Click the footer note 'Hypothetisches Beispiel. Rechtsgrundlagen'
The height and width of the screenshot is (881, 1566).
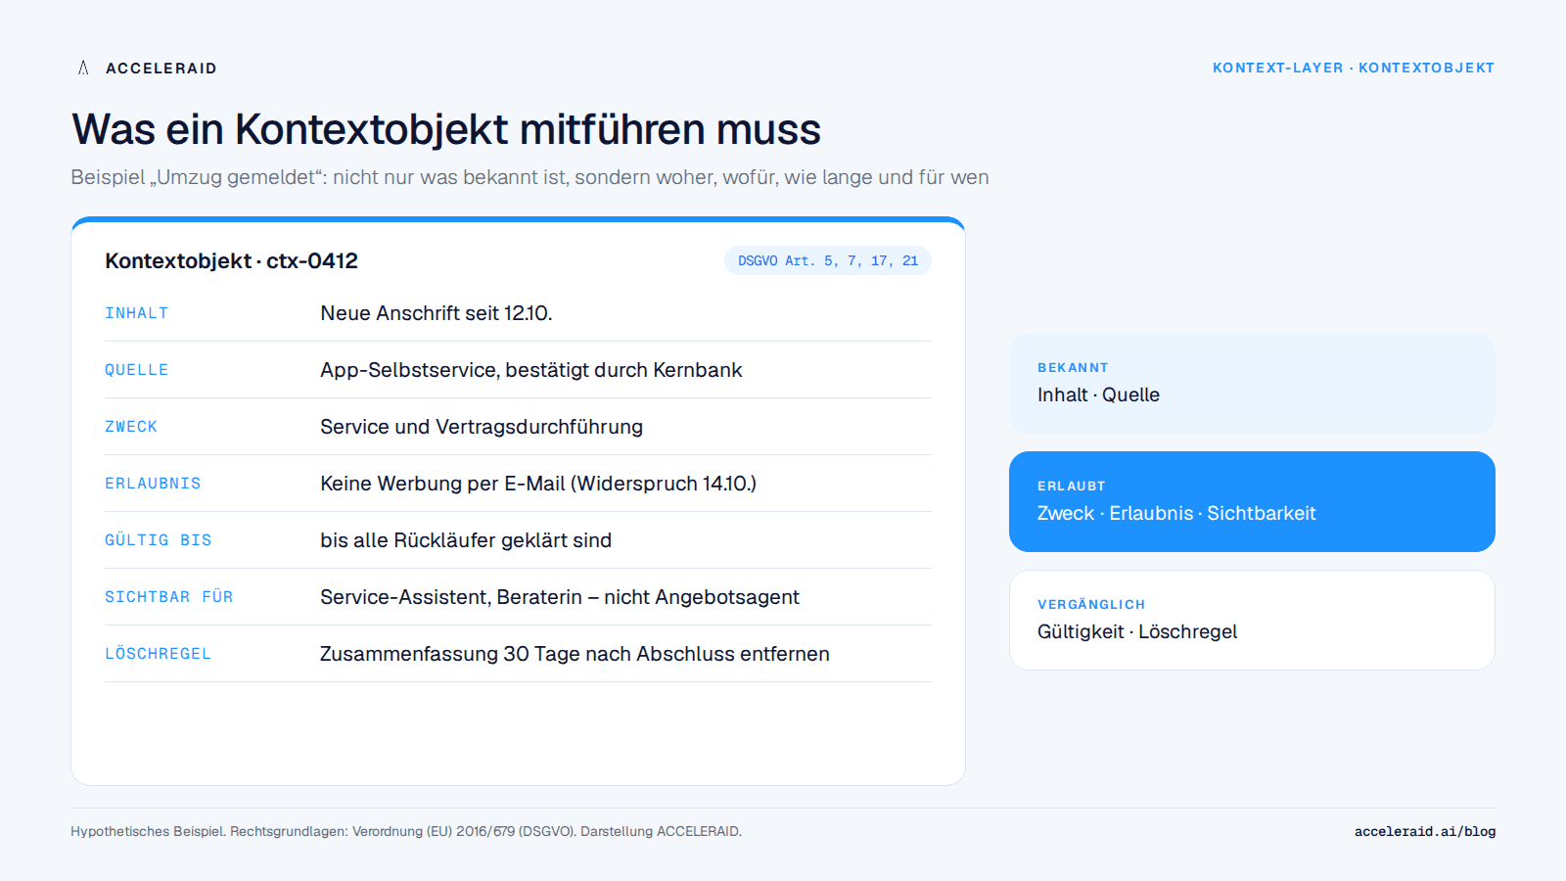point(406,831)
